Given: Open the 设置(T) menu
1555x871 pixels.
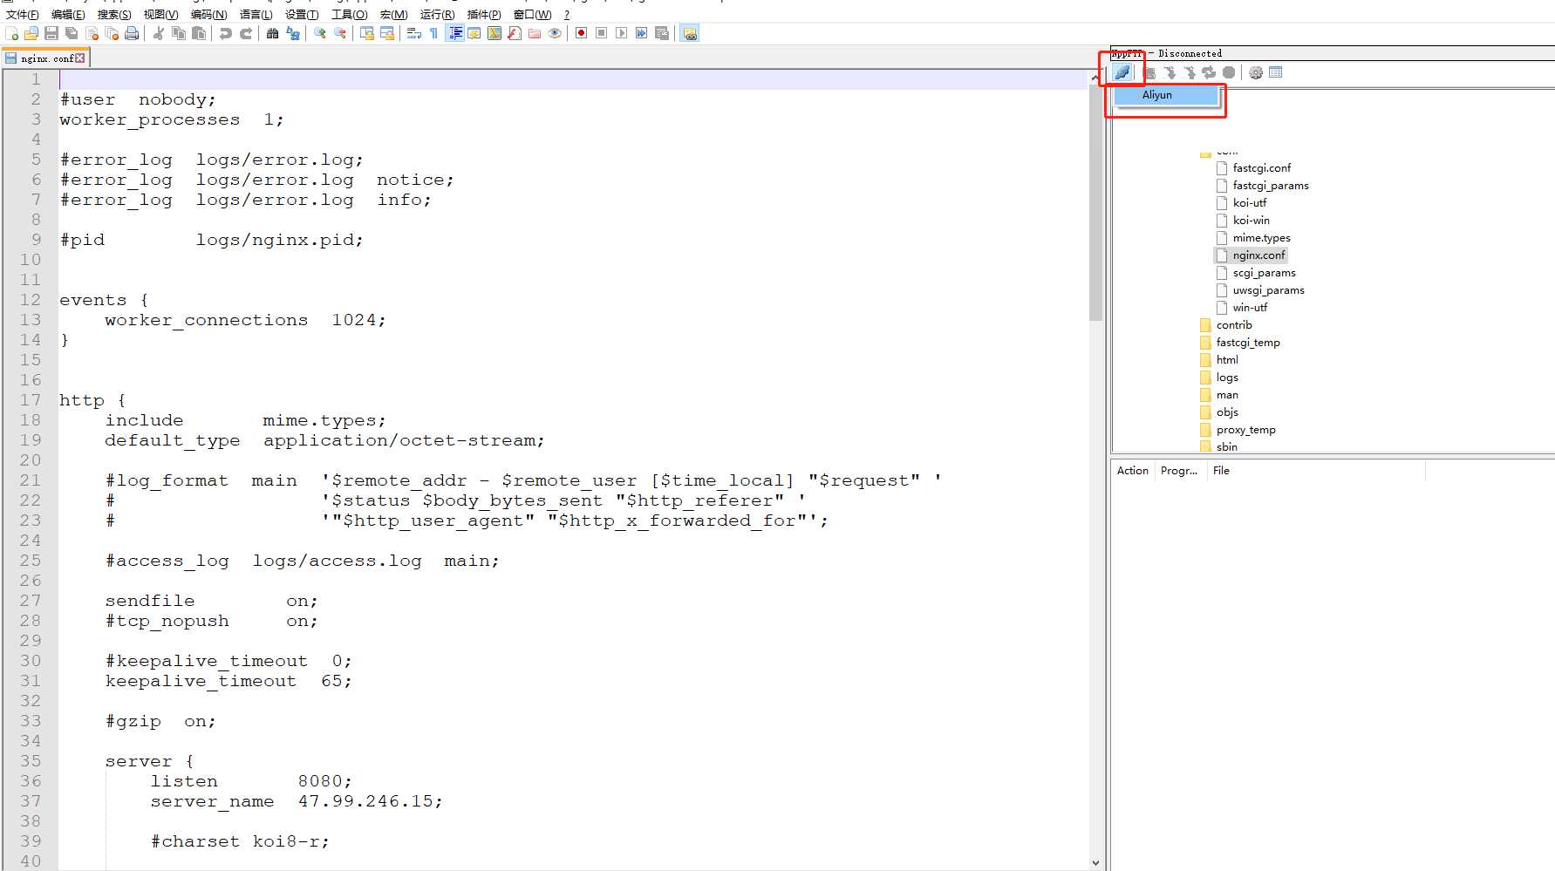Looking at the screenshot, I should click(x=302, y=14).
